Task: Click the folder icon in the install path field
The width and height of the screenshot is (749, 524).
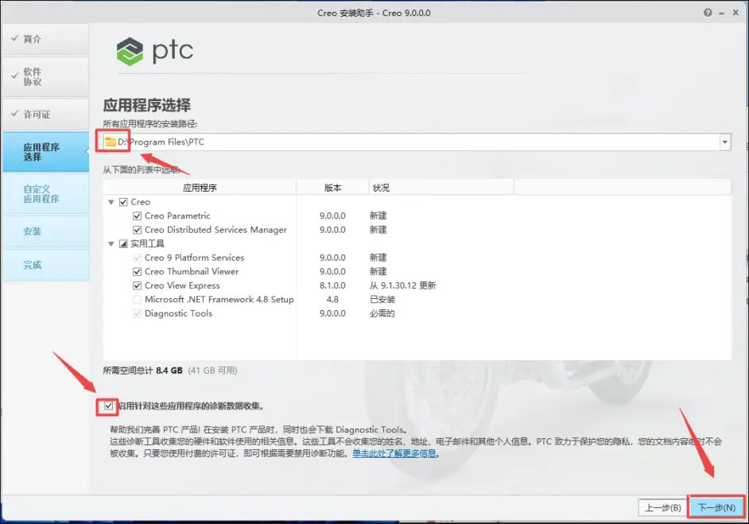Action: pyautogui.click(x=111, y=142)
